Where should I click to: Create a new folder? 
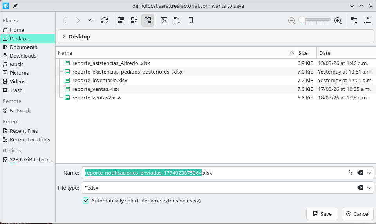coord(354,21)
